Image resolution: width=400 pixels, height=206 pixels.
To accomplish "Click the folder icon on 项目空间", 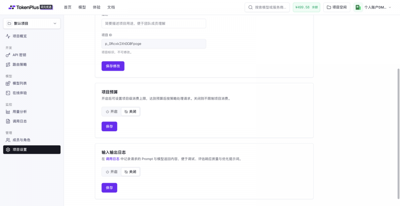I will pyautogui.click(x=329, y=7).
